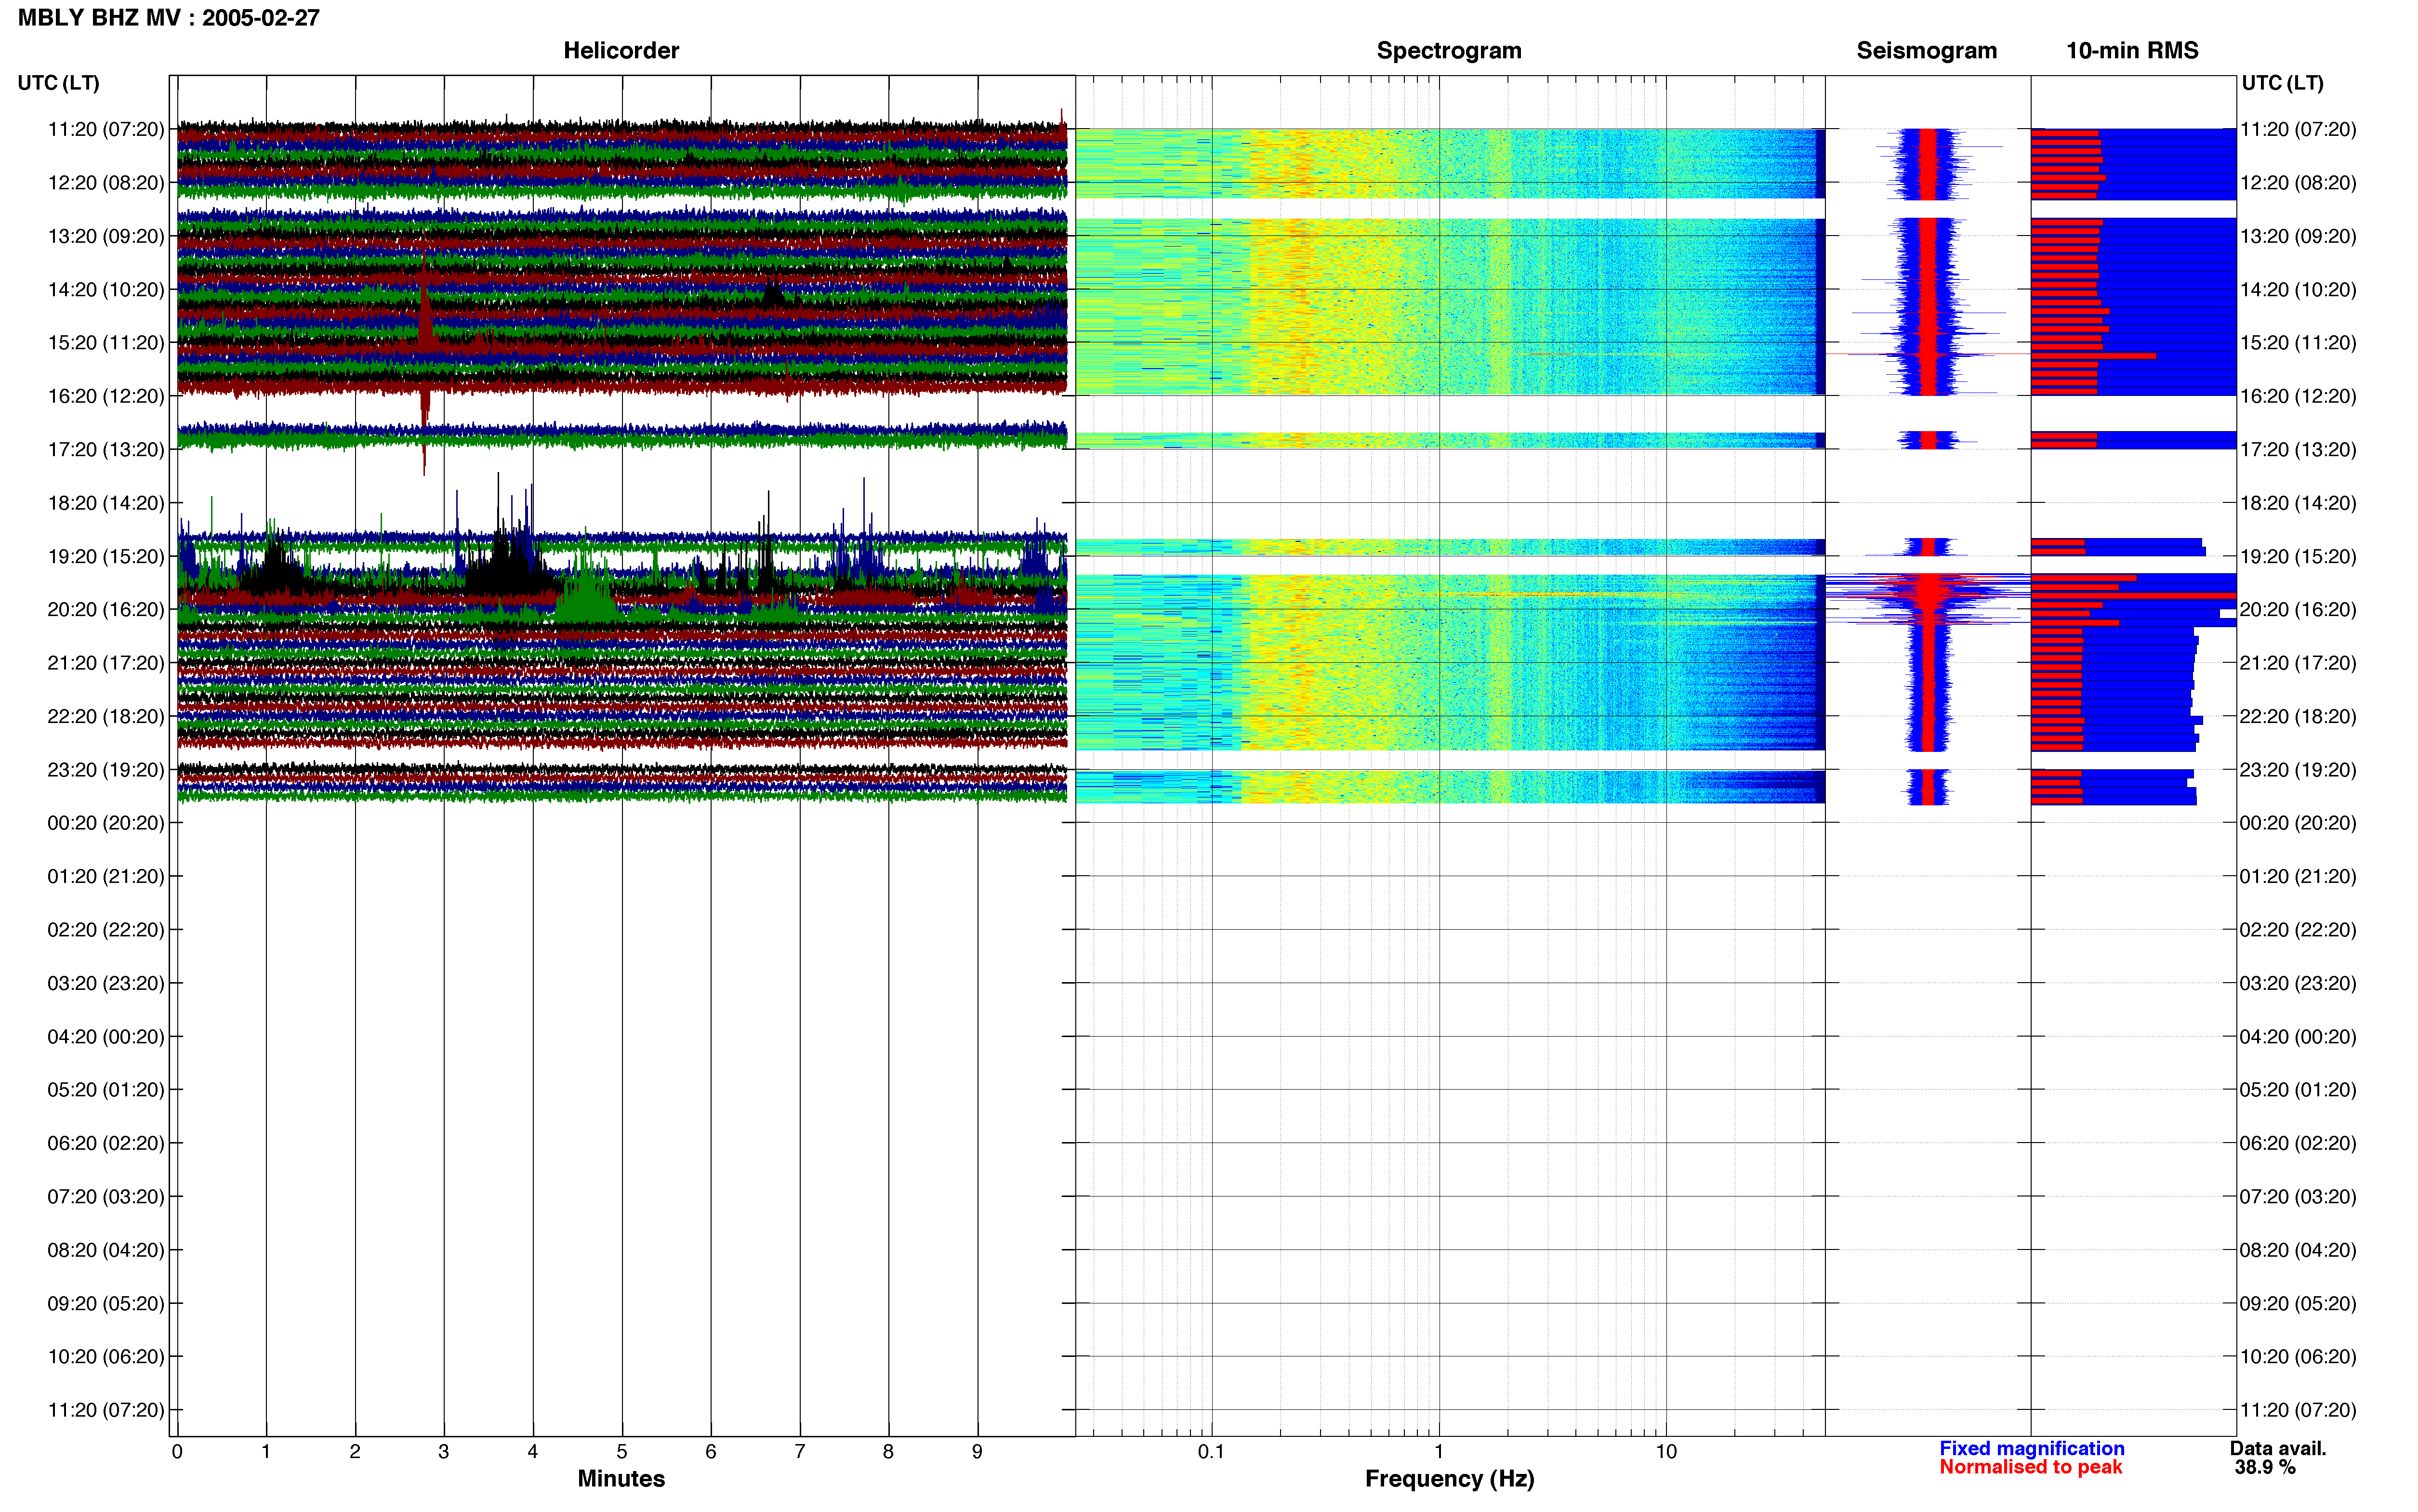
Task: Select the 'Frequency (Hz)' axis label
Action: 1449,1478
